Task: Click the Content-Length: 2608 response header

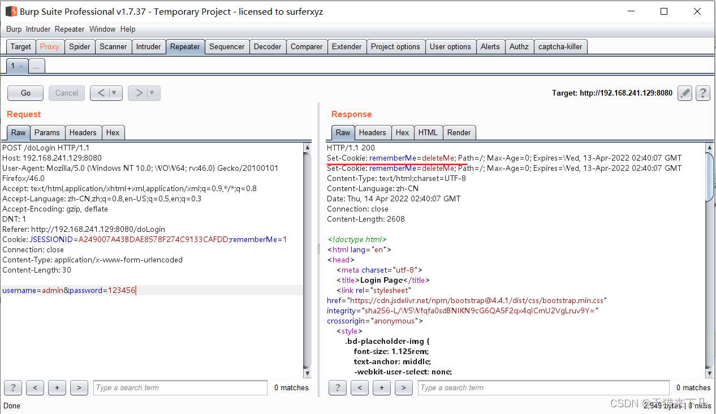Action: (x=366, y=219)
